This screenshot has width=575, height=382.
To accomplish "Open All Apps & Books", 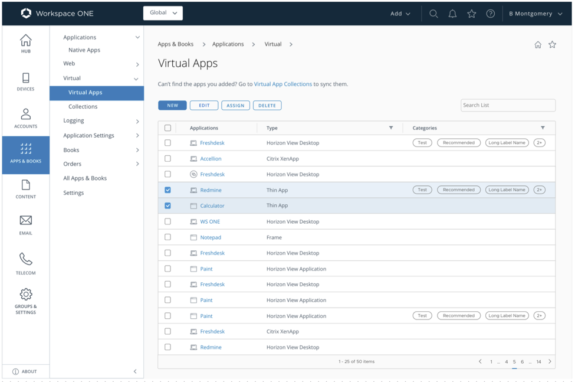I will 85,178.
